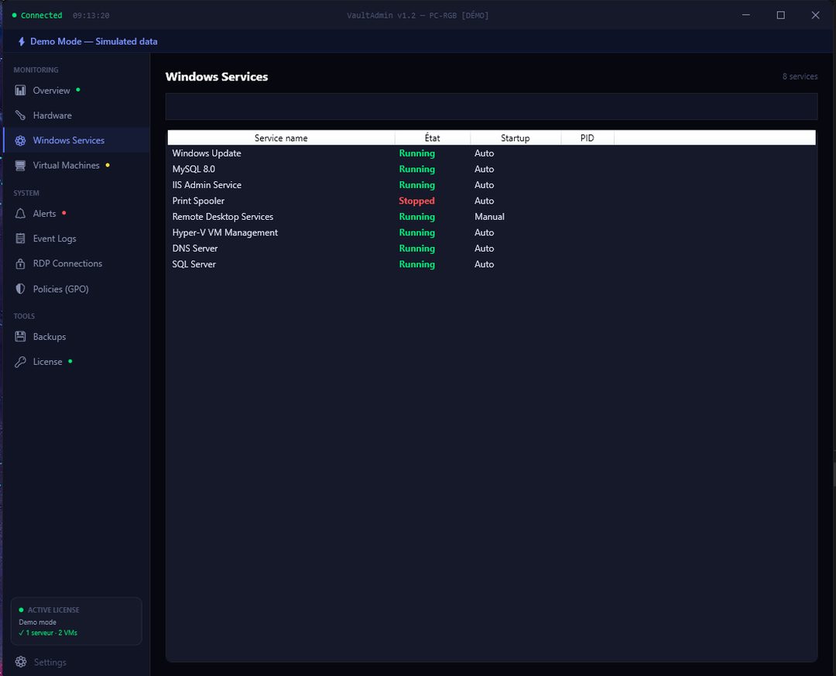Click the Alerts bell icon
The width and height of the screenshot is (836, 676).
click(x=20, y=214)
